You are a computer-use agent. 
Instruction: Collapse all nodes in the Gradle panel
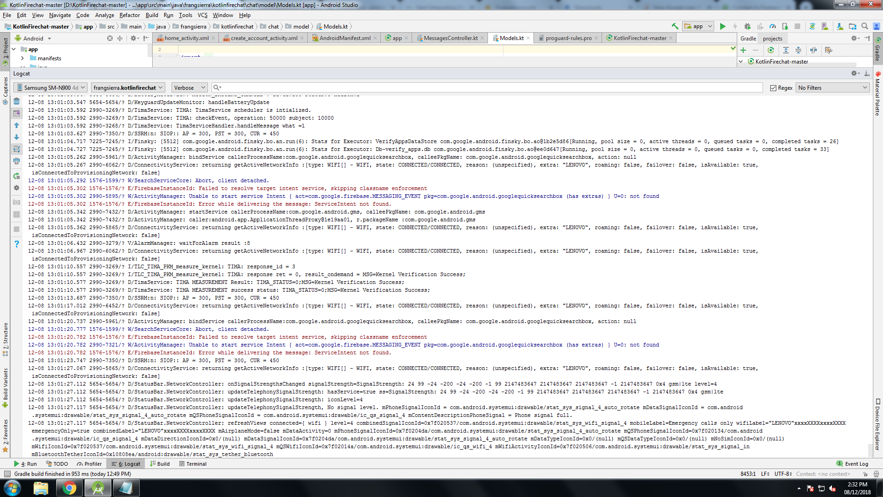[x=798, y=50]
